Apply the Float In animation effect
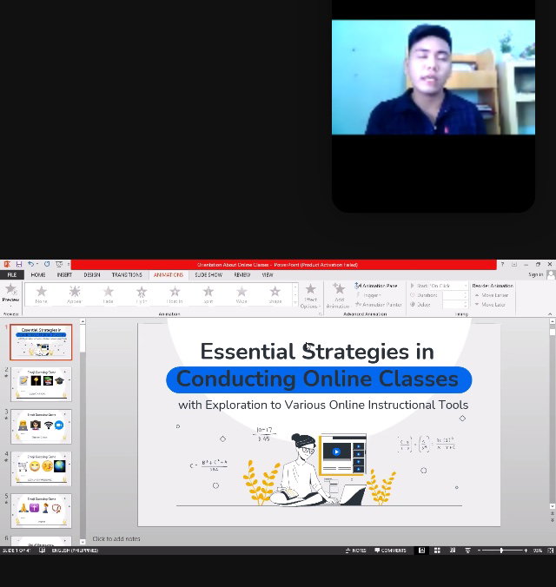 point(175,294)
